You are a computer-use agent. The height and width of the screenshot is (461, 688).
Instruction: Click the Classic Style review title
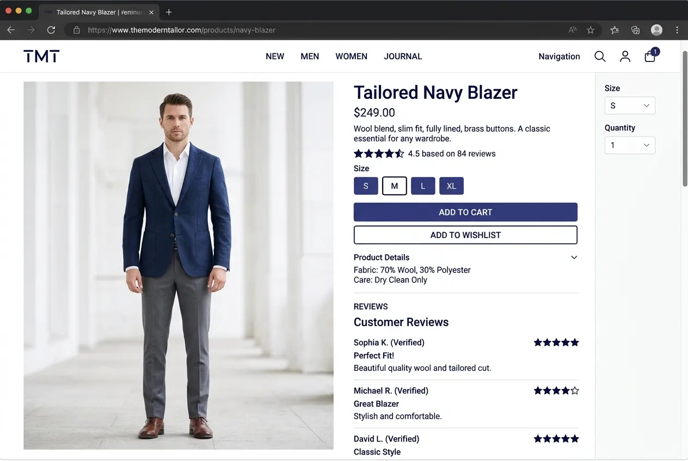[x=377, y=452]
